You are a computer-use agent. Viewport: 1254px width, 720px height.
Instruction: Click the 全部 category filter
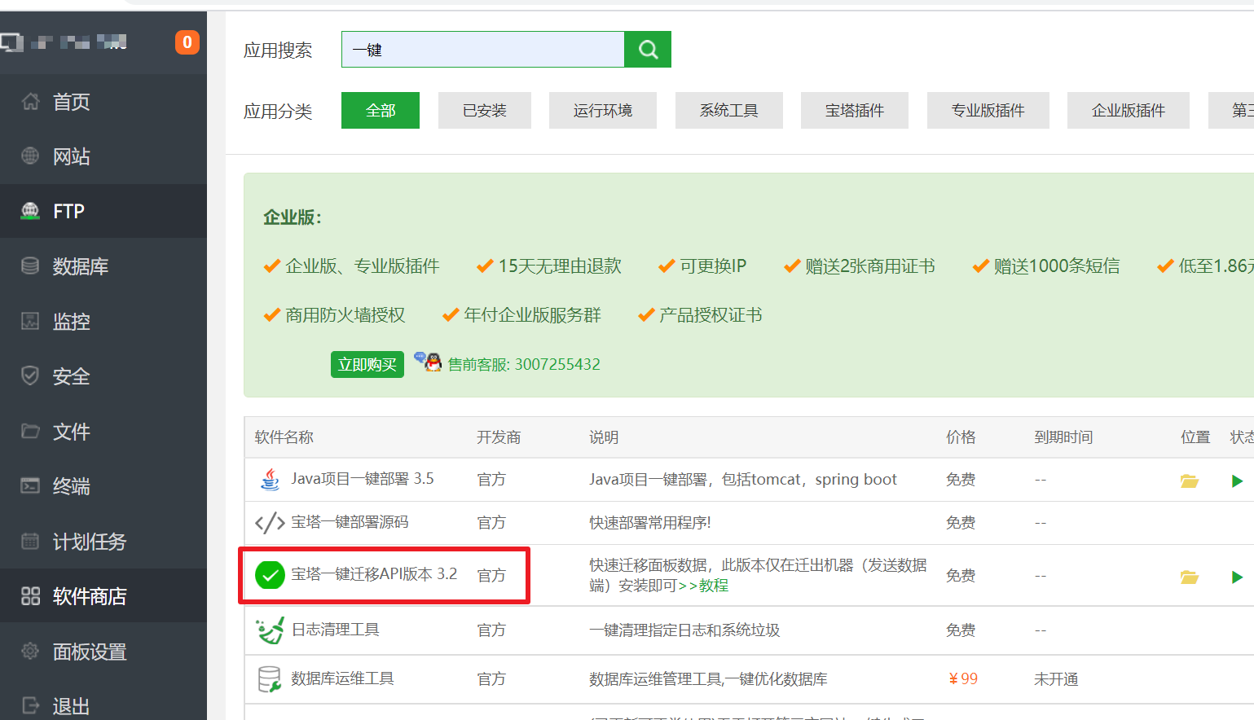(380, 110)
